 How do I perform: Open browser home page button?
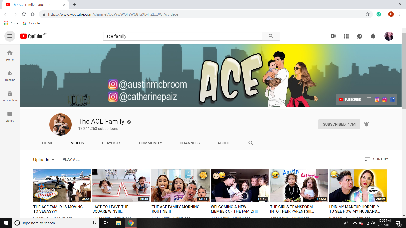pyautogui.click(x=32, y=14)
